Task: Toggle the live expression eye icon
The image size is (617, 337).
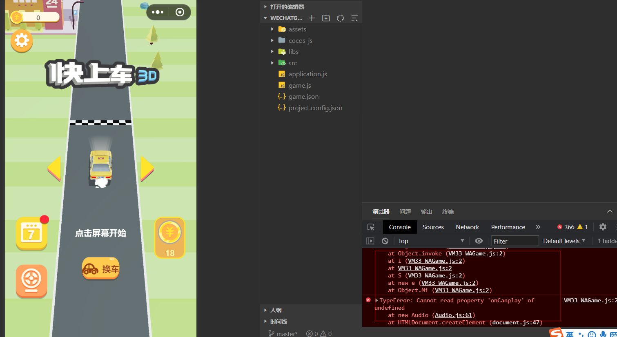Action: click(x=479, y=241)
